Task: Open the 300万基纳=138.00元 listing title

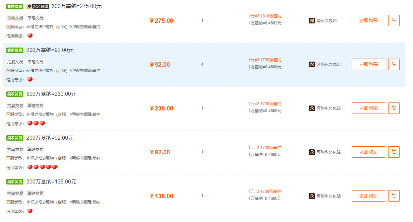Action: (51, 182)
